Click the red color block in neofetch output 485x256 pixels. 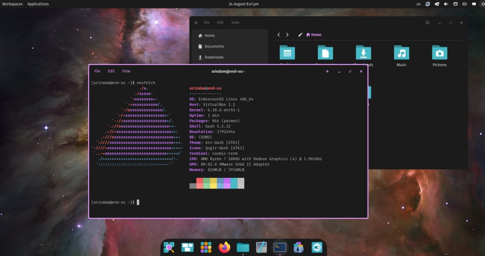point(200,183)
